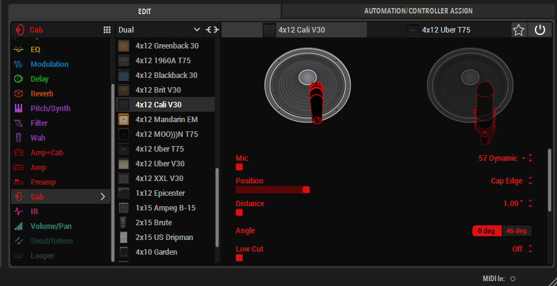Click the Wah pedal icon
This screenshot has width=557, height=286.
point(18,138)
